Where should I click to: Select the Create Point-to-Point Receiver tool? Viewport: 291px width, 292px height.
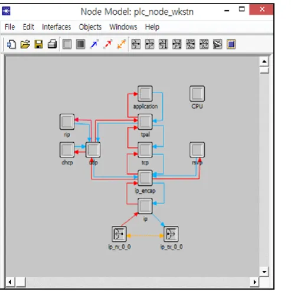point(136,44)
